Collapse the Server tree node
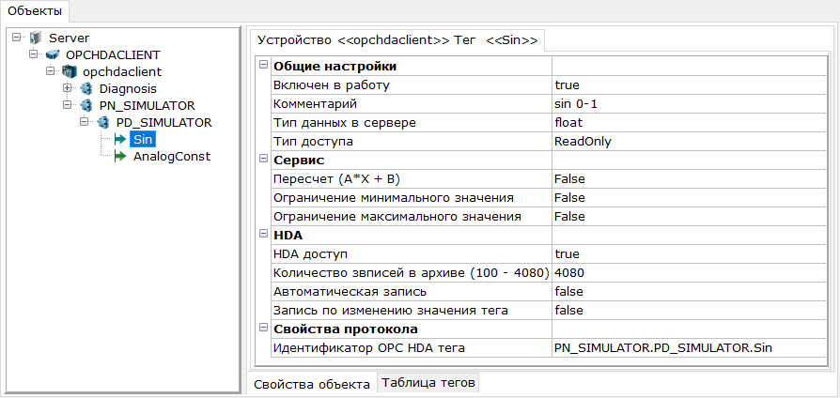Viewport: 840px width, 398px height. click(x=16, y=38)
